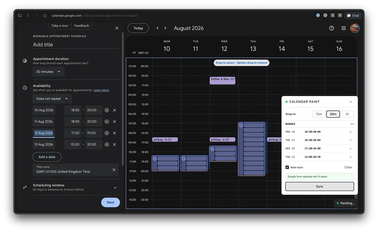Remove the TUE 11 range
Screen dimensions: 378x232
pyautogui.click(x=351, y=140)
